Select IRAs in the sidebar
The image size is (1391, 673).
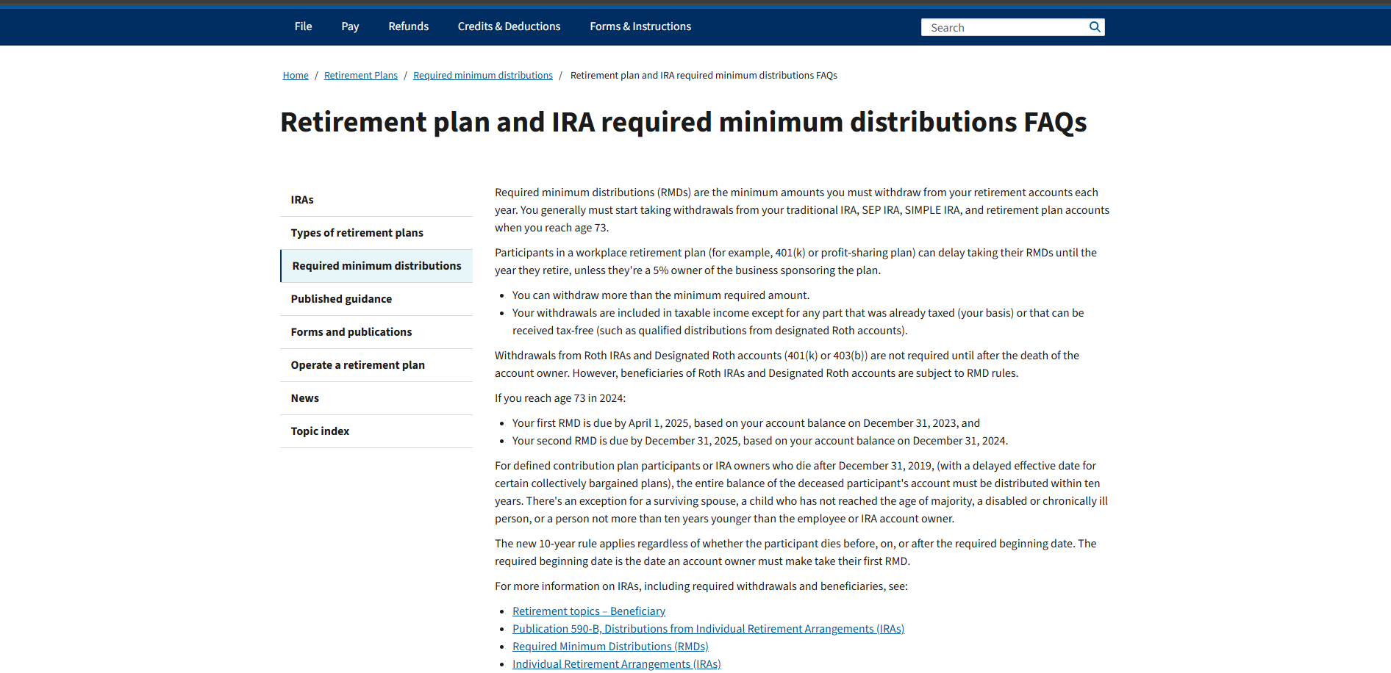coord(302,200)
